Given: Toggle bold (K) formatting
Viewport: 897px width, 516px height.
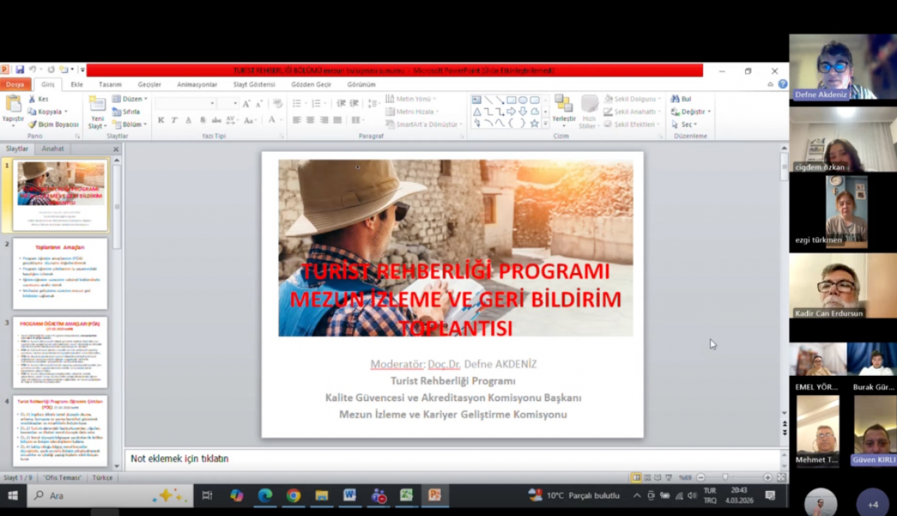Looking at the screenshot, I should coord(161,120).
